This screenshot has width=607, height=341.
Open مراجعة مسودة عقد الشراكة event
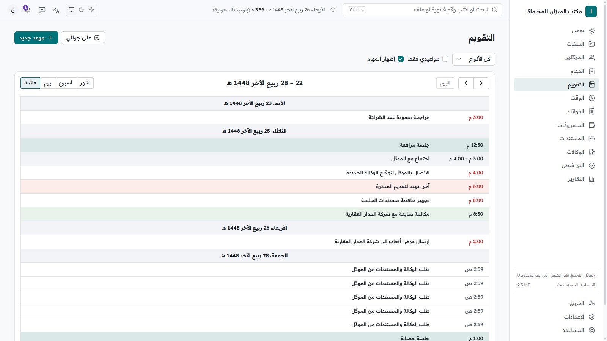[255, 117]
